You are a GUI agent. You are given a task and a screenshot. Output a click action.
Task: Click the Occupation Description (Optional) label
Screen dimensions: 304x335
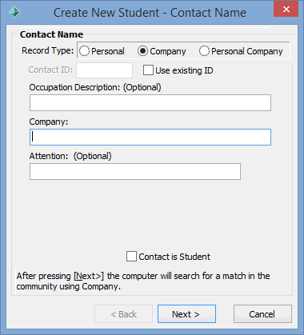click(95, 87)
